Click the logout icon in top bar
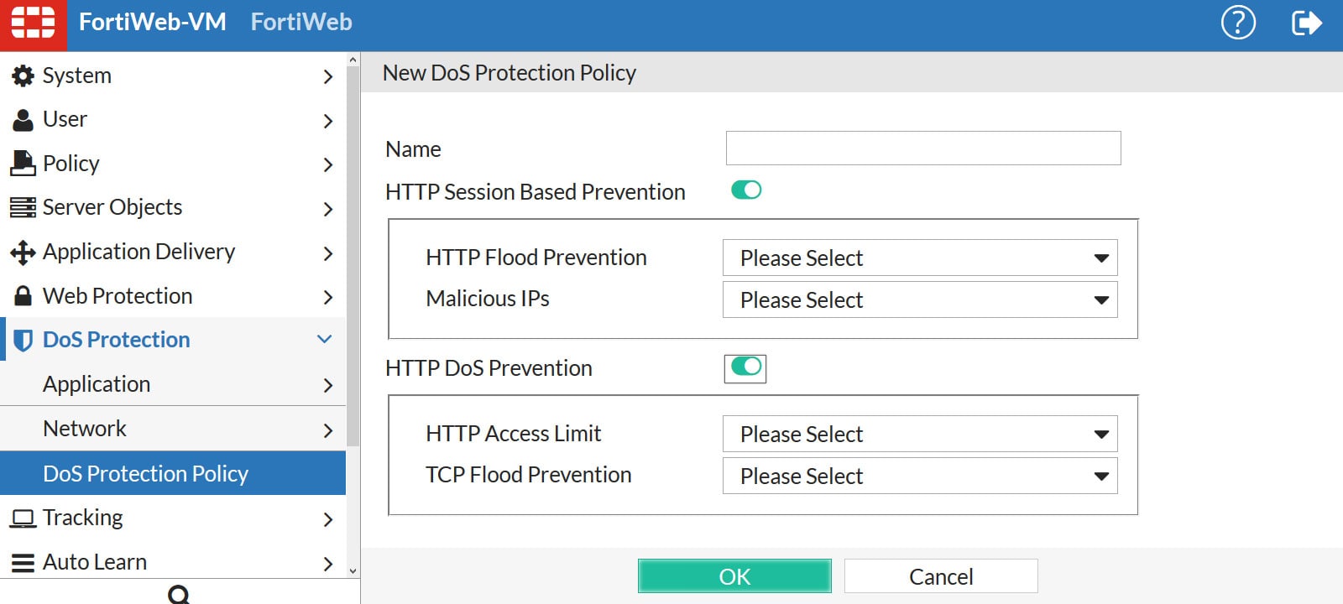1343x604 pixels. 1308,23
